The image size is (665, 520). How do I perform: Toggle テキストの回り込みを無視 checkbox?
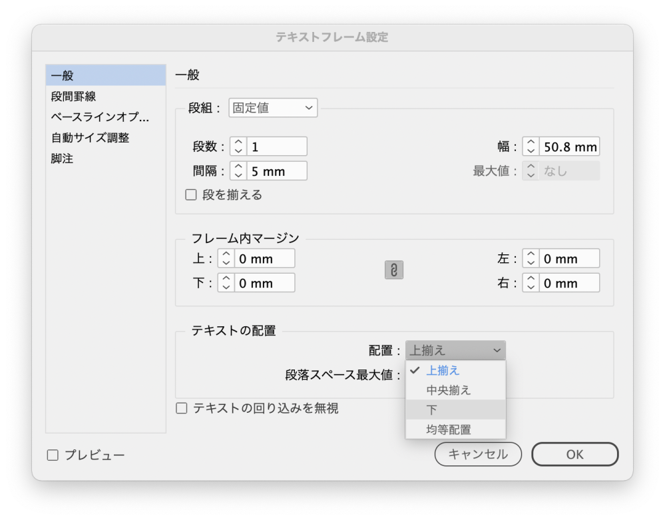(182, 408)
